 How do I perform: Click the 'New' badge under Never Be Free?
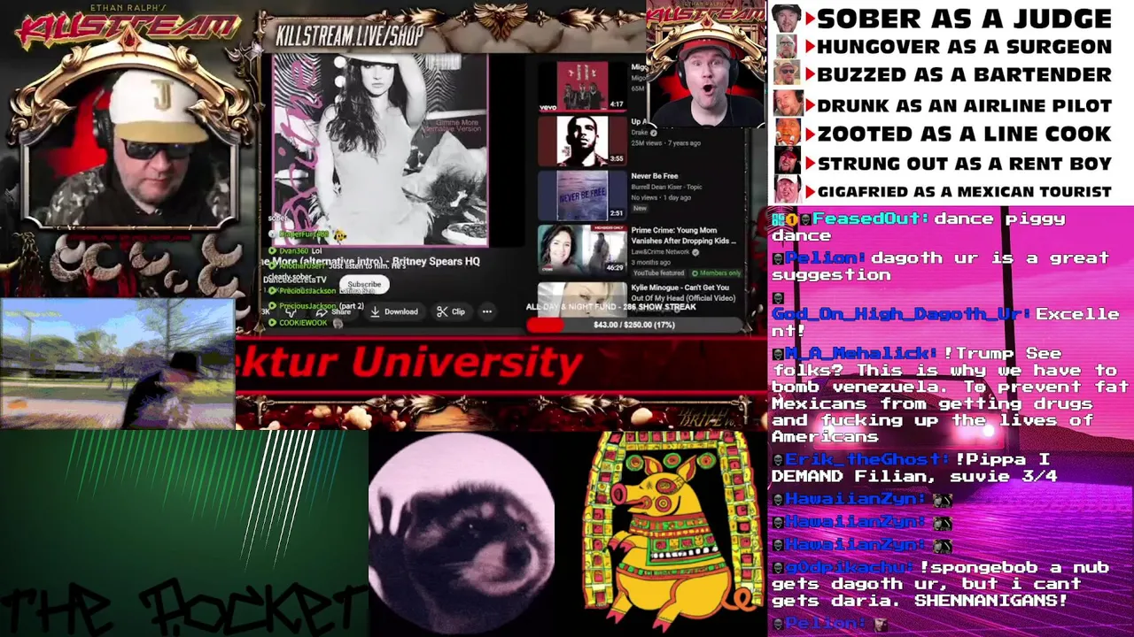click(640, 208)
